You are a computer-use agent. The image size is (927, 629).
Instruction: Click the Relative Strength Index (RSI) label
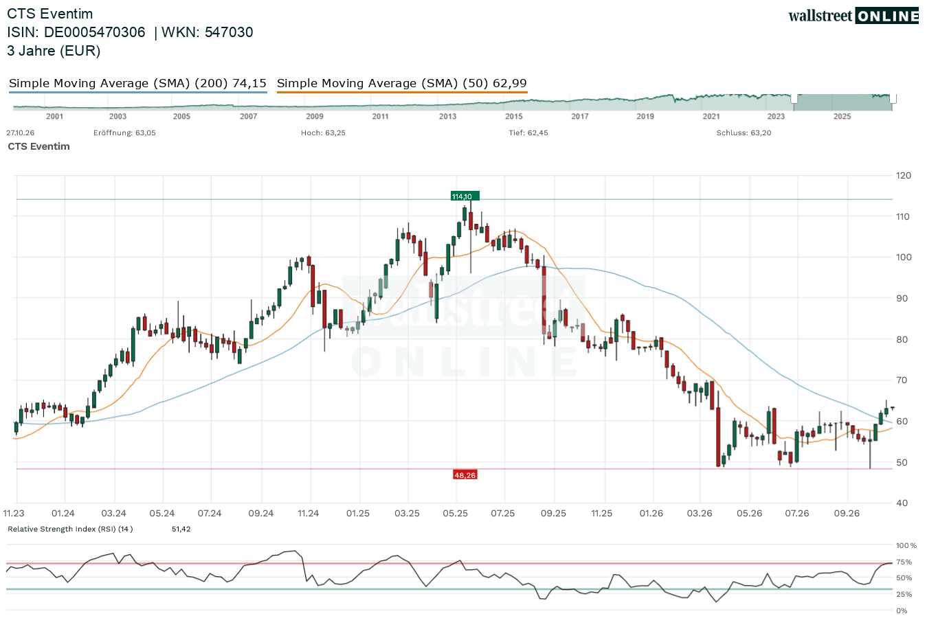click(x=70, y=529)
